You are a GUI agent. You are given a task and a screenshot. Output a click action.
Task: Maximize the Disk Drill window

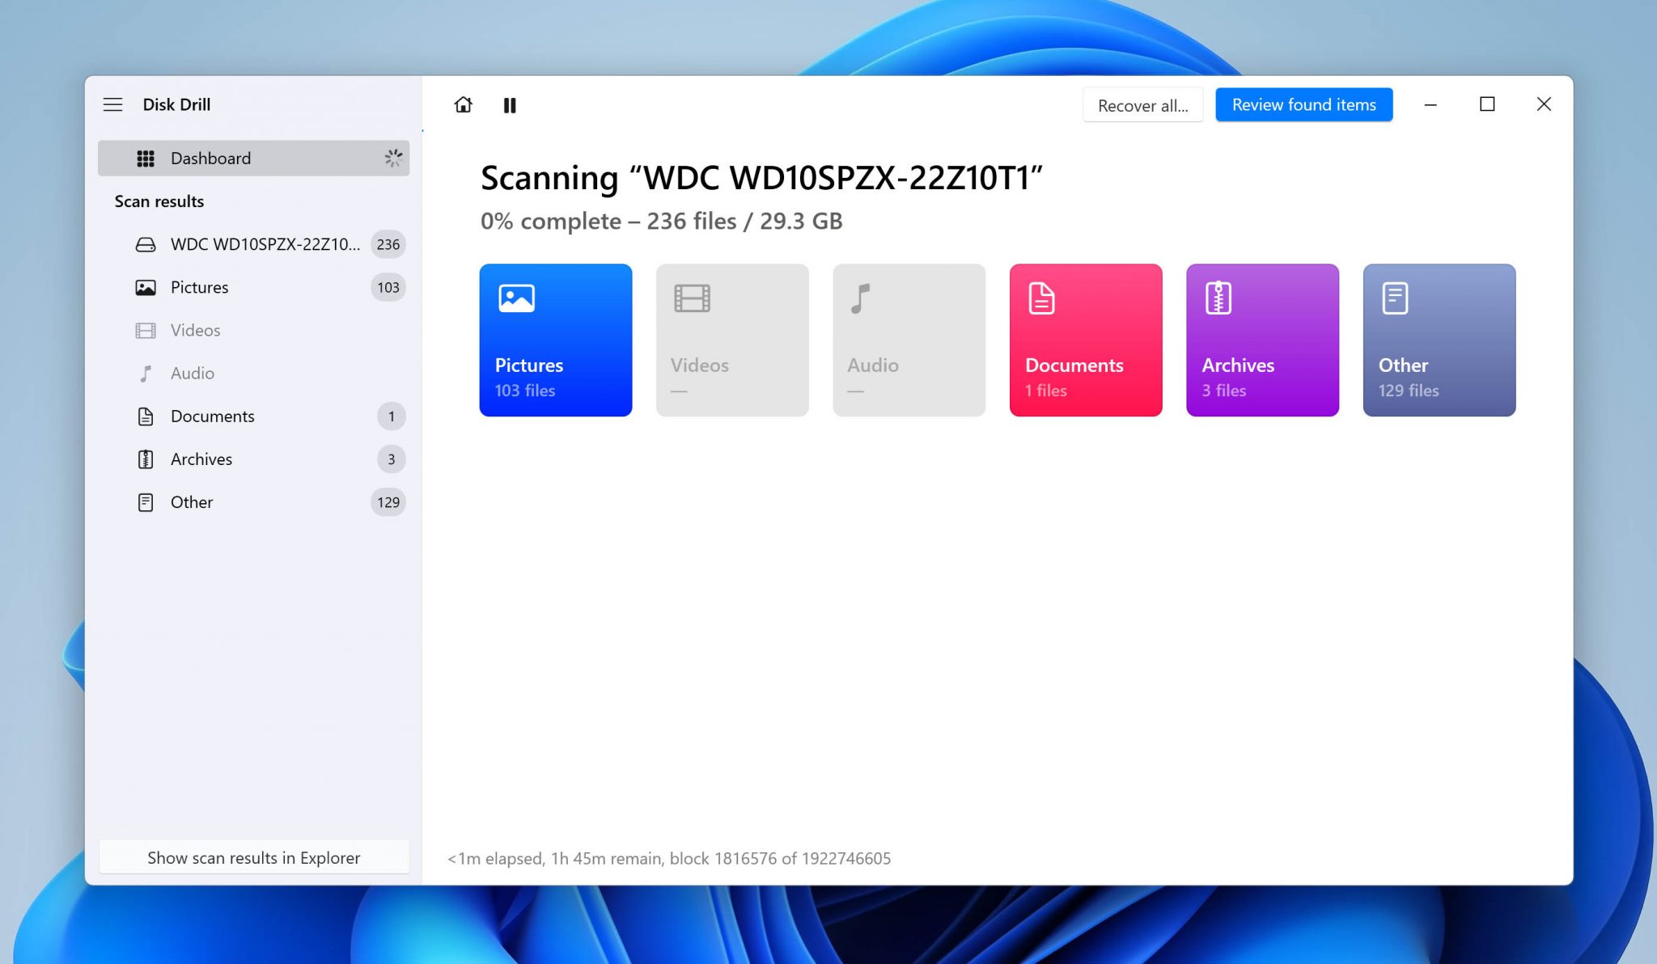[1486, 104]
